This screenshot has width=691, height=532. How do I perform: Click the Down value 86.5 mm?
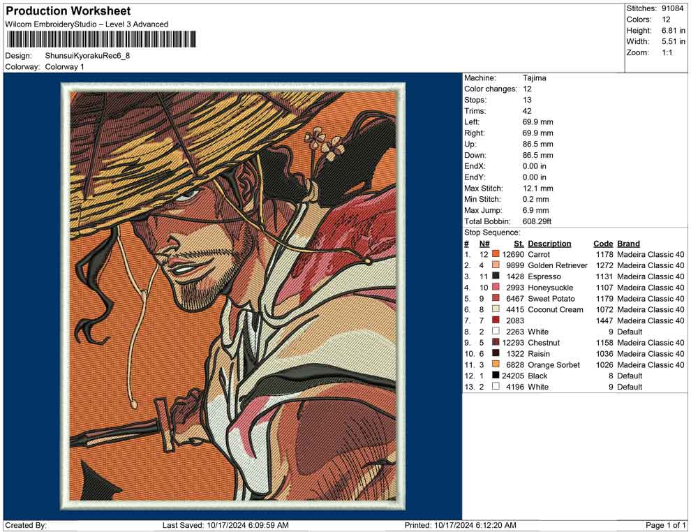537,155
